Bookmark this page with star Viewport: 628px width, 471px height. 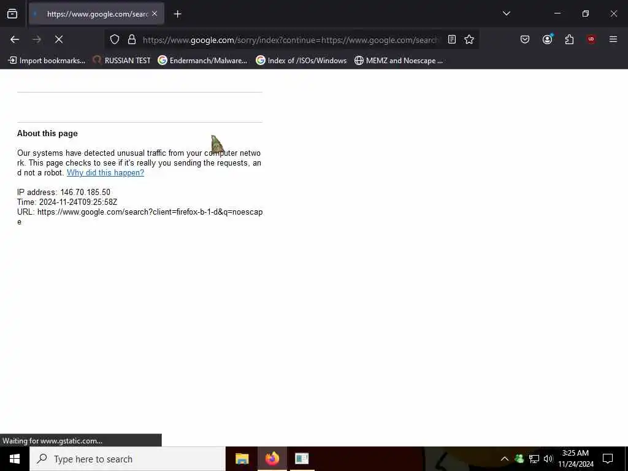point(469,39)
